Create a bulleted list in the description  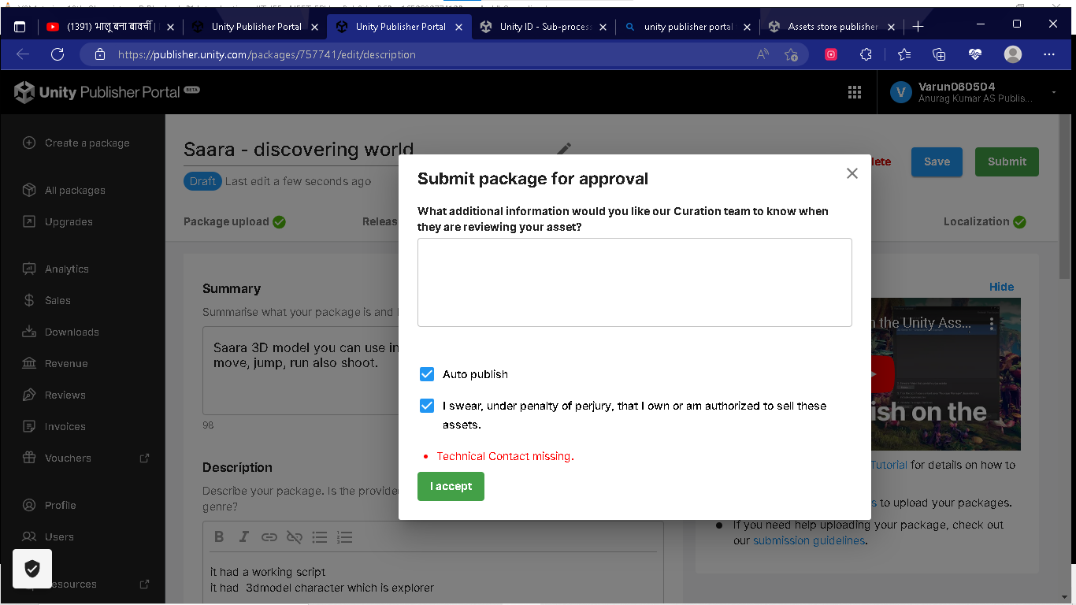click(x=320, y=536)
